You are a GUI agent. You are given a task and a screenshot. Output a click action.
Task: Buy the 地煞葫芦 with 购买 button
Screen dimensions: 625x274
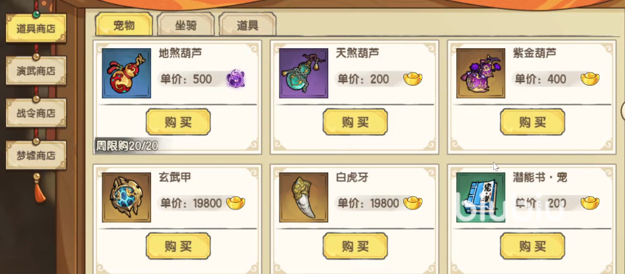click(x=178, y=122)
